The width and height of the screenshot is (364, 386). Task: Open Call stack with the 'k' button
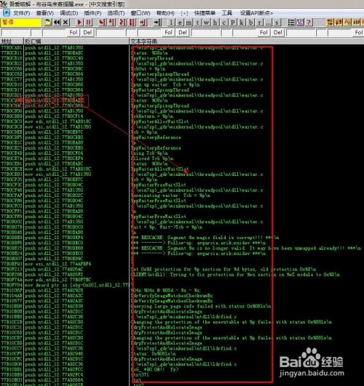tap(242, 23)
